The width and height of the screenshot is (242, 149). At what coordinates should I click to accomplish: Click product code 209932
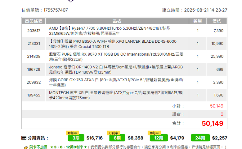pyautogui.click(x=34, y=83)
